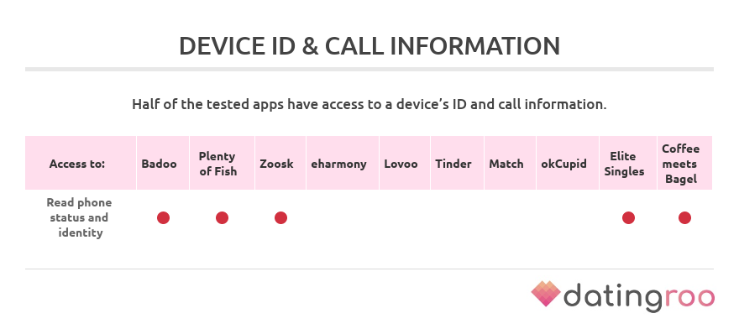
Task: Select the eharmony column header
Action: click(x=343, y=163)
